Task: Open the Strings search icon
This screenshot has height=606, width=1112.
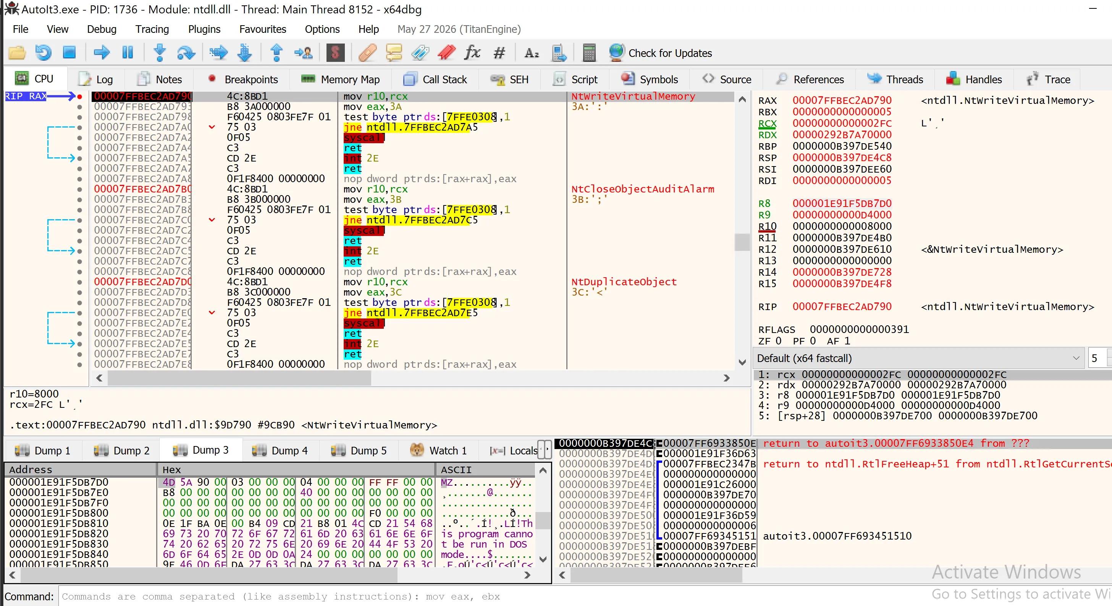Action: click(x=532, y=53)
